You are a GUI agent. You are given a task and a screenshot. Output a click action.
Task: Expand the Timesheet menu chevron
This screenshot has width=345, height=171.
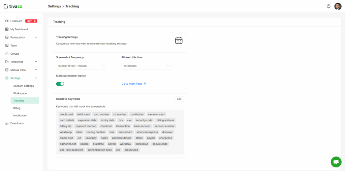[36, 62]
